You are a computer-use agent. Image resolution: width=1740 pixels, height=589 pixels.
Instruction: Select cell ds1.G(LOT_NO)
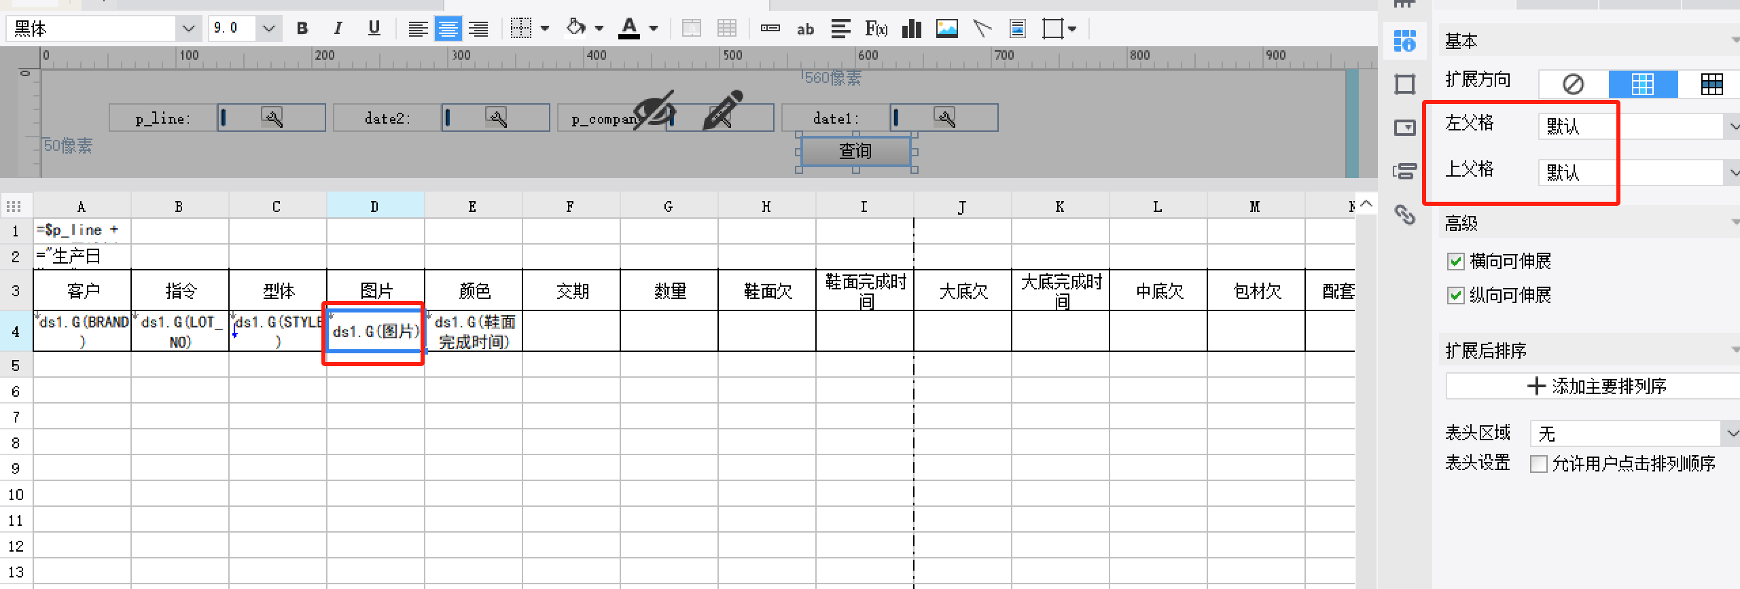pos(179,332)
